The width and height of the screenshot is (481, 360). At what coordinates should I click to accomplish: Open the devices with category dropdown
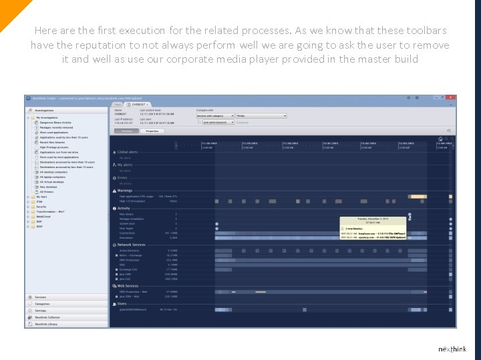coord(215,116)
